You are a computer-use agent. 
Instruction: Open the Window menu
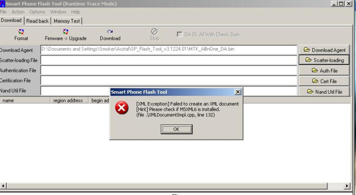[58, 12]
